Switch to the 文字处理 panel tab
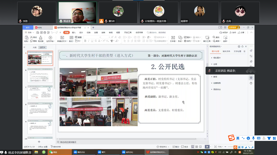Screen dimensions: 277x155 click(237, 51)
